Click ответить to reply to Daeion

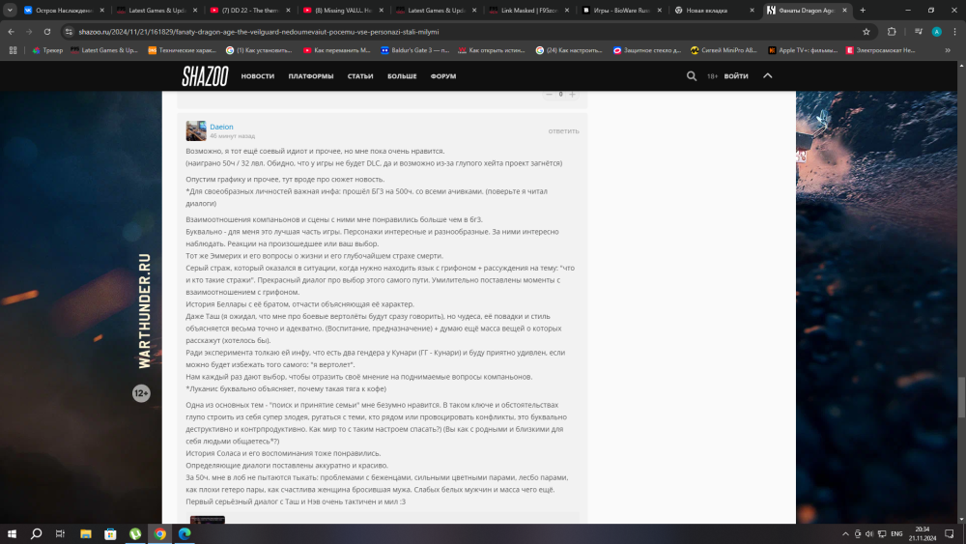pos(563,130)
